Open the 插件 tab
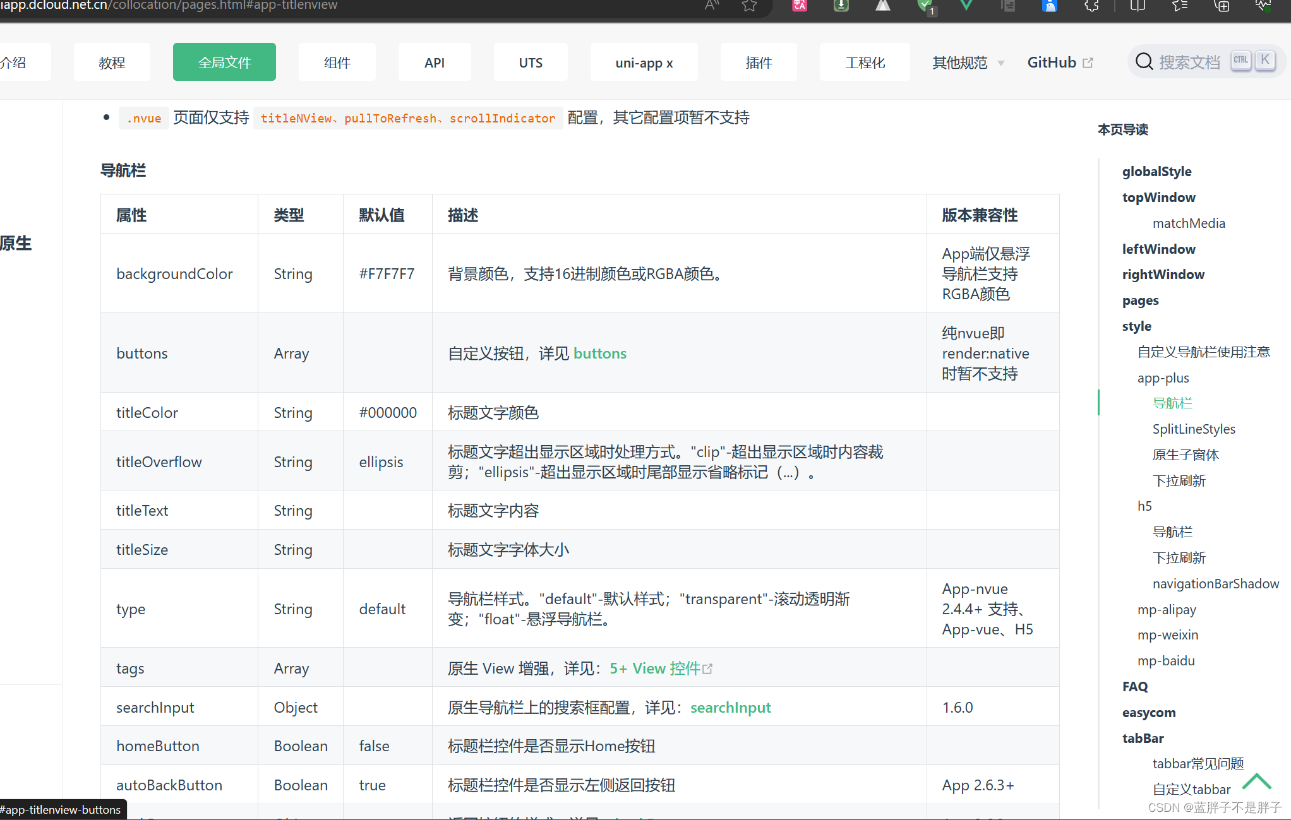Viewport: 1291px width, 820px height. tap(759, 62)
